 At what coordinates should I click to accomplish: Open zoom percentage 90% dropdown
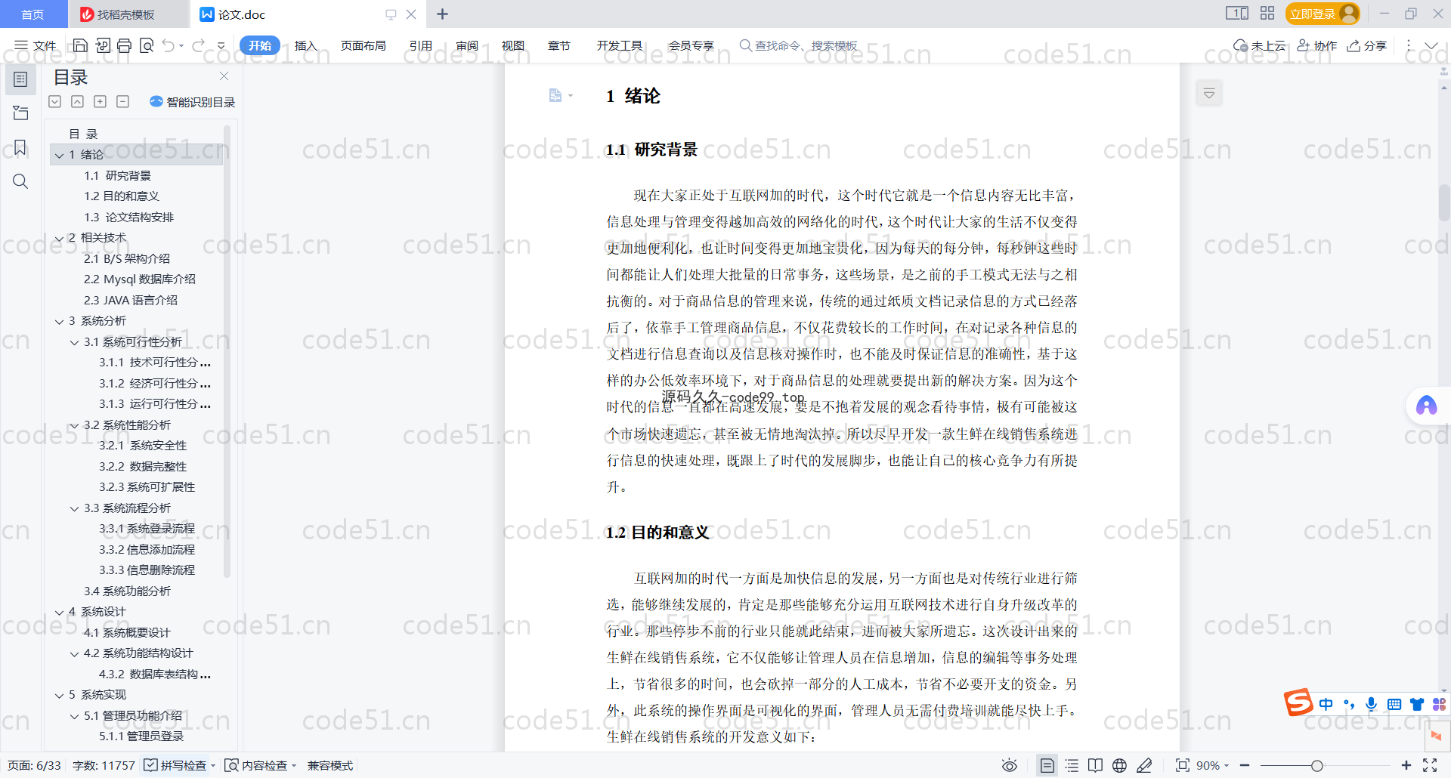(x=1212, y=765)
